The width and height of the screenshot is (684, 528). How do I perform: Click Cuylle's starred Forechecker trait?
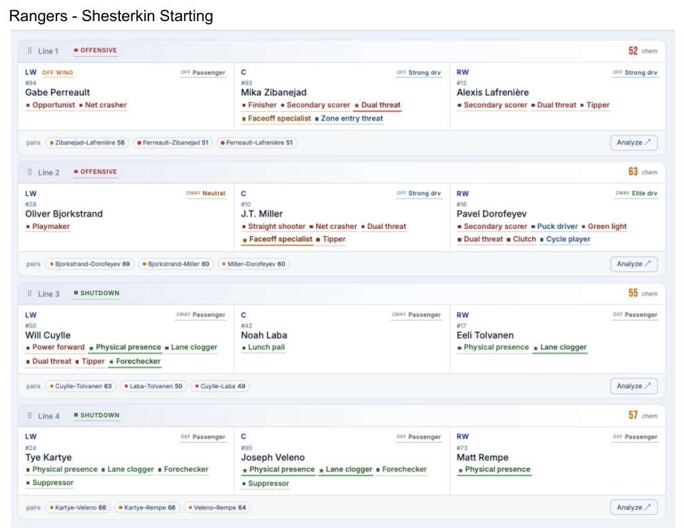(x=135, y=361)
